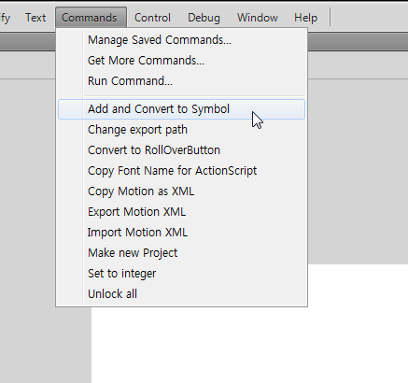Run Add and Convert to Symbol

pyautogui.click(x=182, y=109)
